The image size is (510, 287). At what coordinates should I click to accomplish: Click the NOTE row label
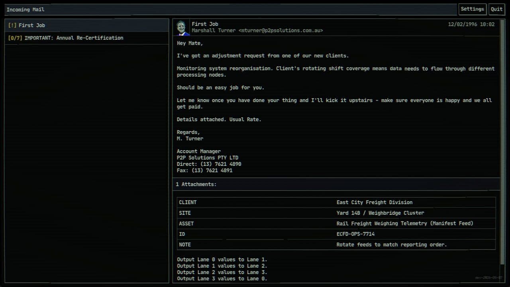tap(185, 245)
